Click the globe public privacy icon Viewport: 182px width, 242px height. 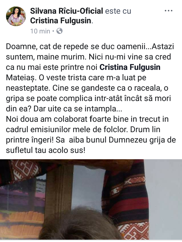coord(59,31)
